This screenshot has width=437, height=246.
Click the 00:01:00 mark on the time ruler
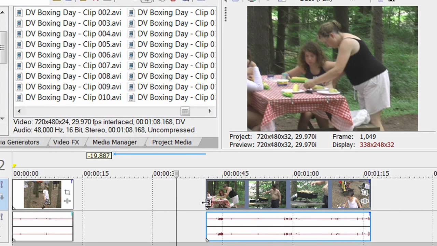point(306,174)
